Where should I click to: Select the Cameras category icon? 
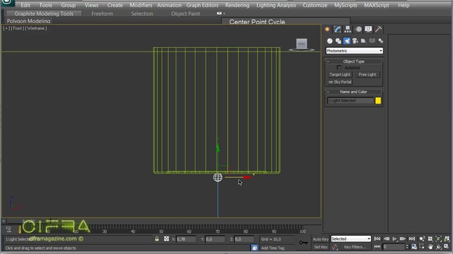click(x=355, y=41)
